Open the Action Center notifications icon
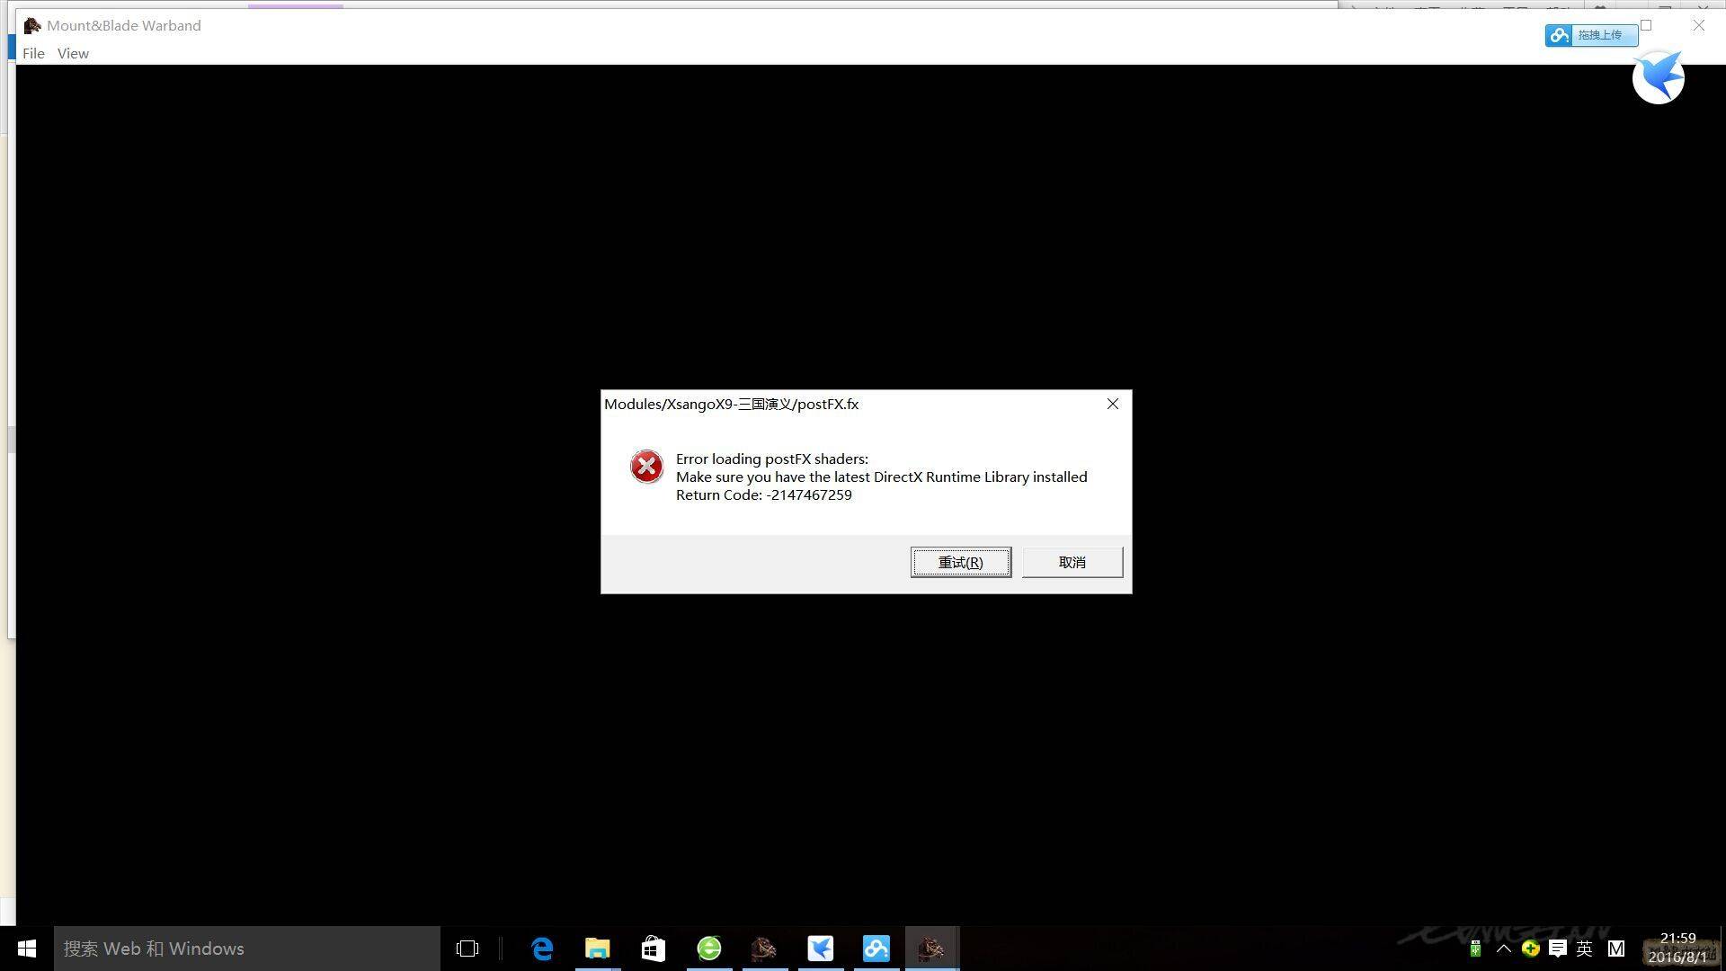The width and height of the screenshot is (1726, 971). [x=1558, y=949]
